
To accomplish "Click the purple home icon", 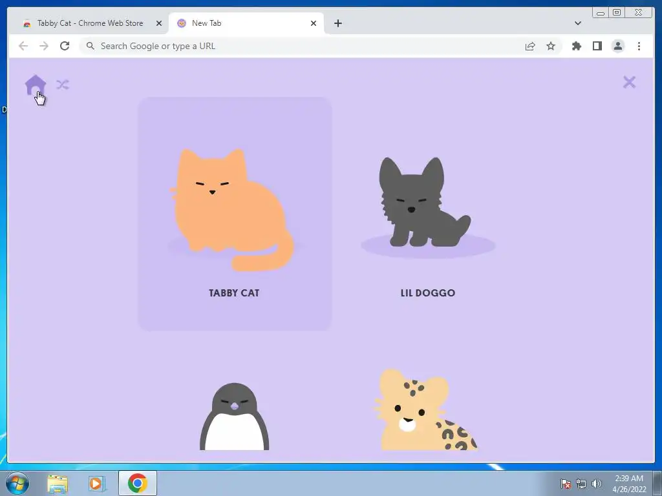I will (36, 85).
